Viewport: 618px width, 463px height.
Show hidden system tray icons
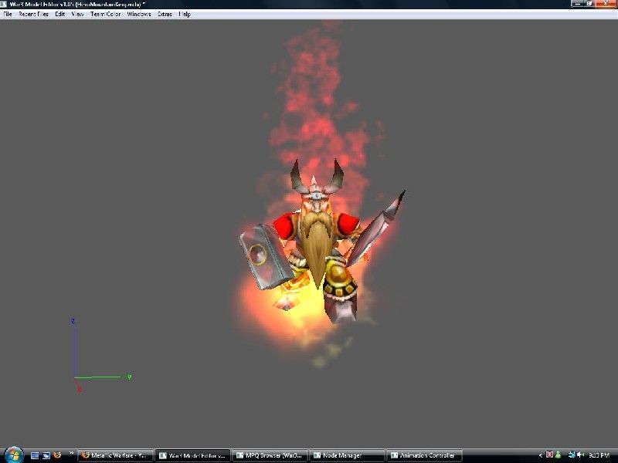pyautogui.click(x=540, y=455)
